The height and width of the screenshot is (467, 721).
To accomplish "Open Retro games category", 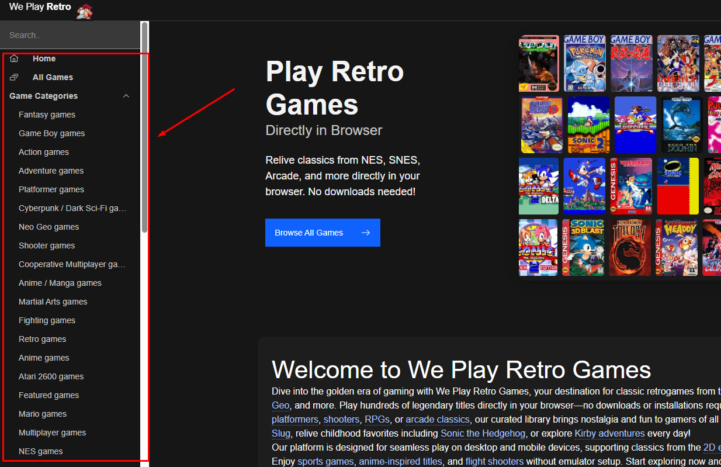I will tap(43, 339).
